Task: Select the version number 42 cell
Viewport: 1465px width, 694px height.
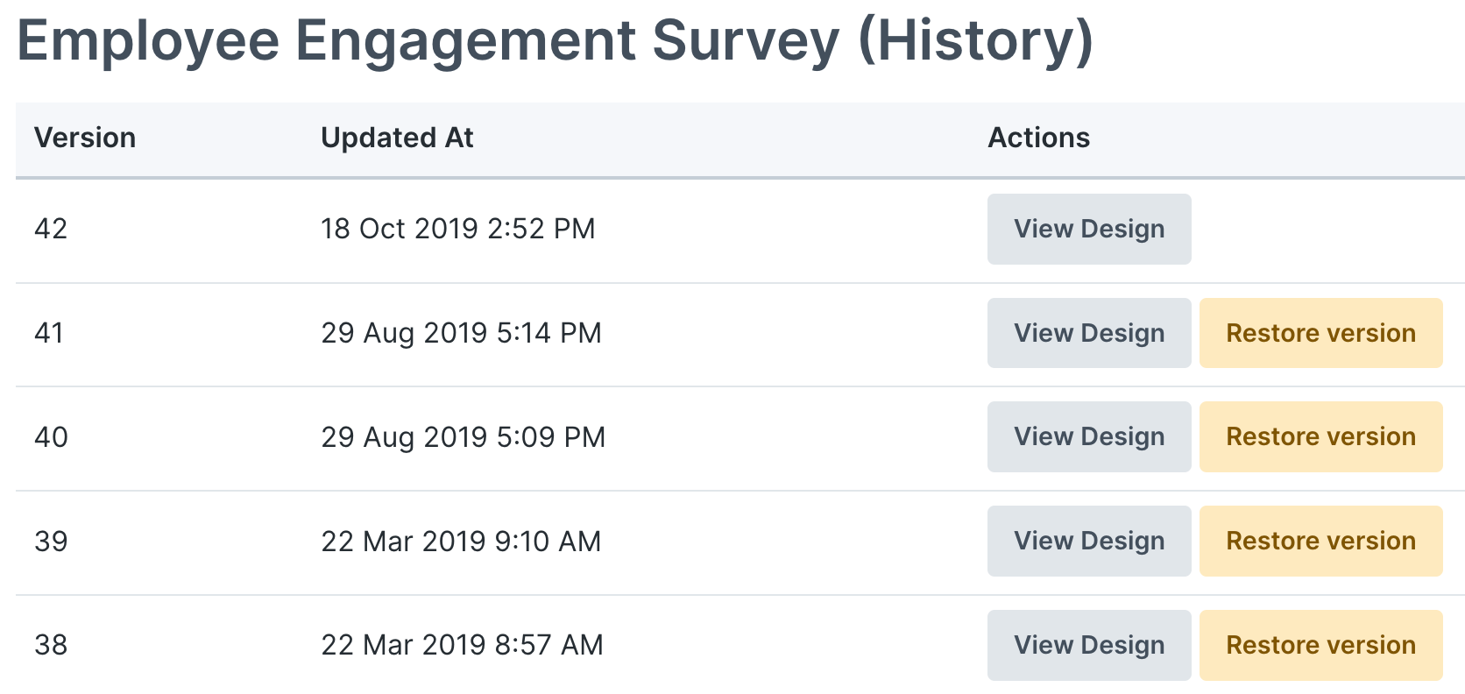Action: pos(51,229)
